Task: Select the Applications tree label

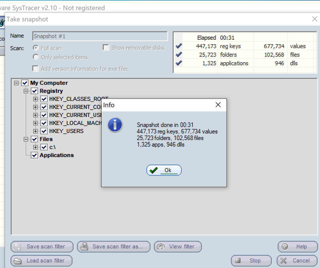Action: (x=57, y=155)
